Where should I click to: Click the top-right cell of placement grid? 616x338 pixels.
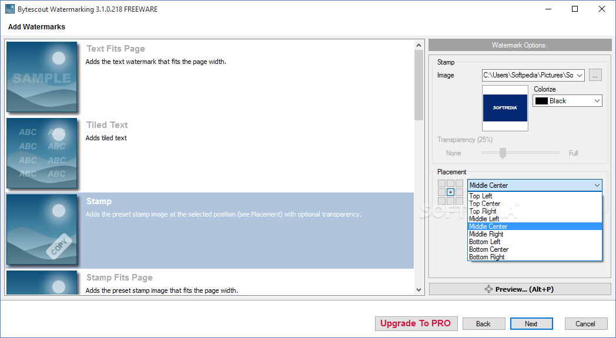459,184
